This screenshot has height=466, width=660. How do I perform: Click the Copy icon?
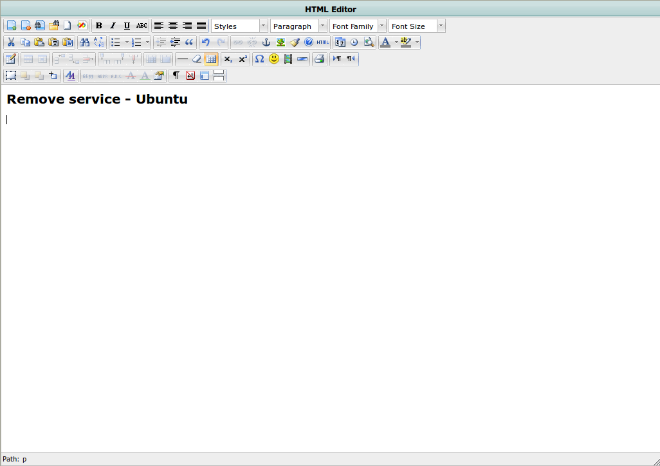25,42
